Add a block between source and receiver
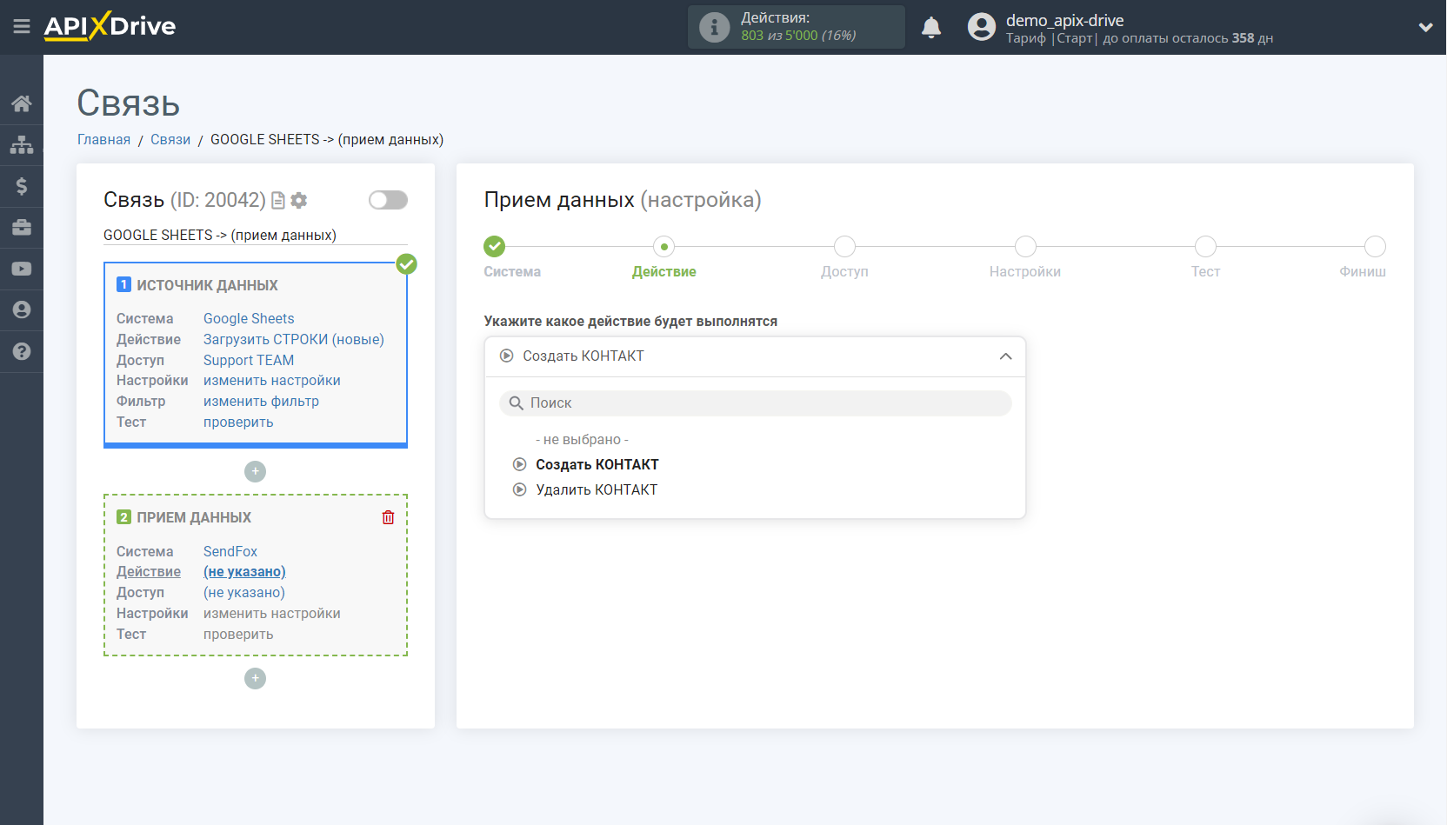The width and height of the screenshot is (1447, 825). (x=255, y=471)
